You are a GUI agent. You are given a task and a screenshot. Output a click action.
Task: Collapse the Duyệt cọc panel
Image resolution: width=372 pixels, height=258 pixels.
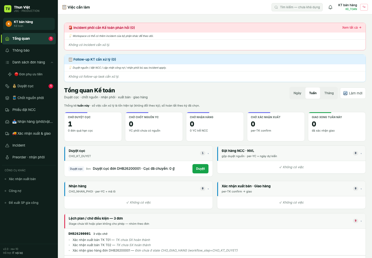click(208, 154)
